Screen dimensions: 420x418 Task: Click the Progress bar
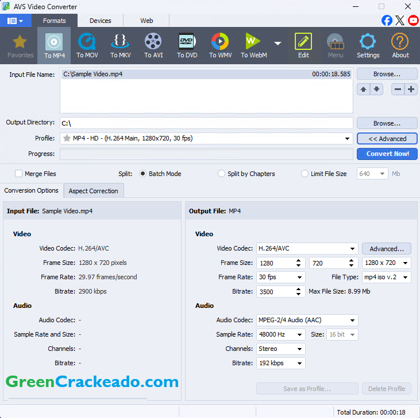coord(206,154)
